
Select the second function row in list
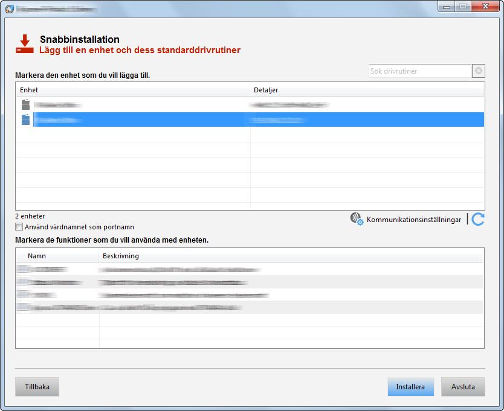250,282
